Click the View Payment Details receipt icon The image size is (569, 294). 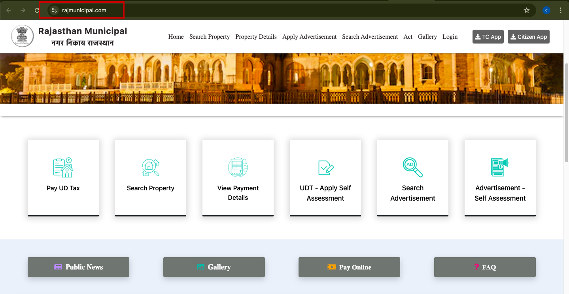[x=238, y=167]
